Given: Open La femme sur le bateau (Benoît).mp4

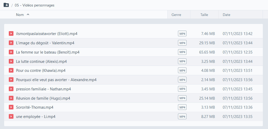Looking at the screenshot, I should point(48,52).
